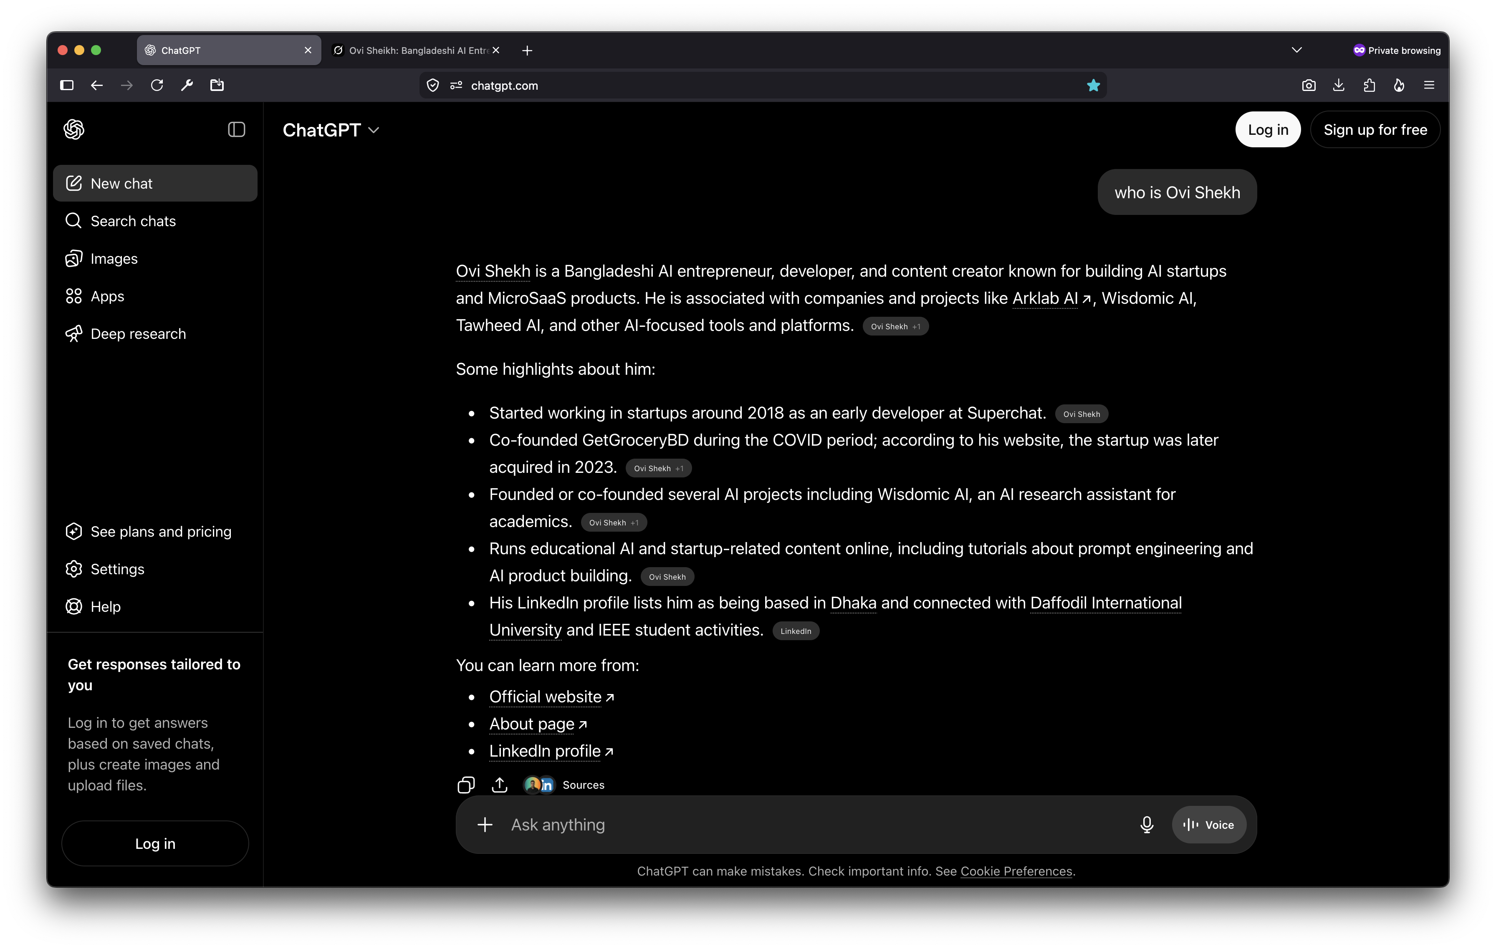The height and width of the screenshot is (949, 1496).
Task: Start Voice mode
Action: pos(1208,825)
